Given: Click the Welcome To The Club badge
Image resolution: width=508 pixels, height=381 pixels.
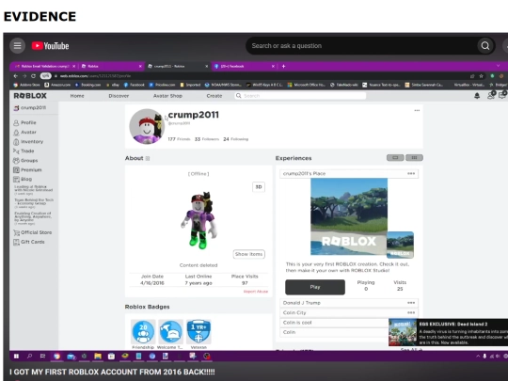Looking at the screenshot, I should click(x=170, y=332).
